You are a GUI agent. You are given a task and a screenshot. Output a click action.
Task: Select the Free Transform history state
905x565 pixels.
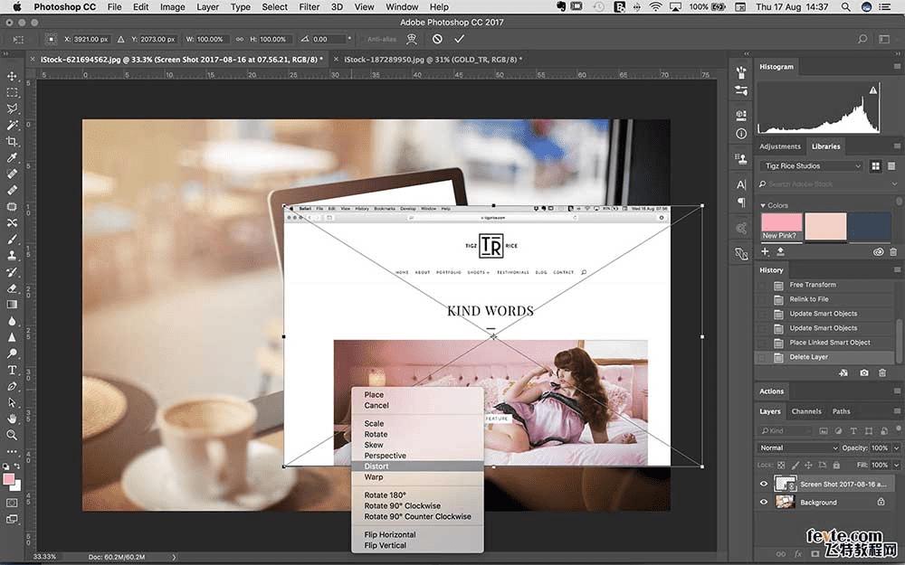[813, 285]
